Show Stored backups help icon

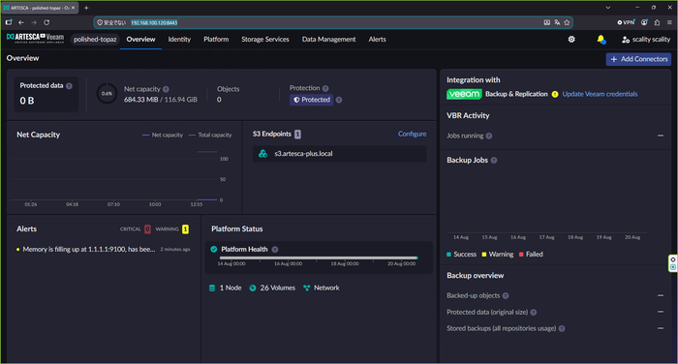pos(562,328)
